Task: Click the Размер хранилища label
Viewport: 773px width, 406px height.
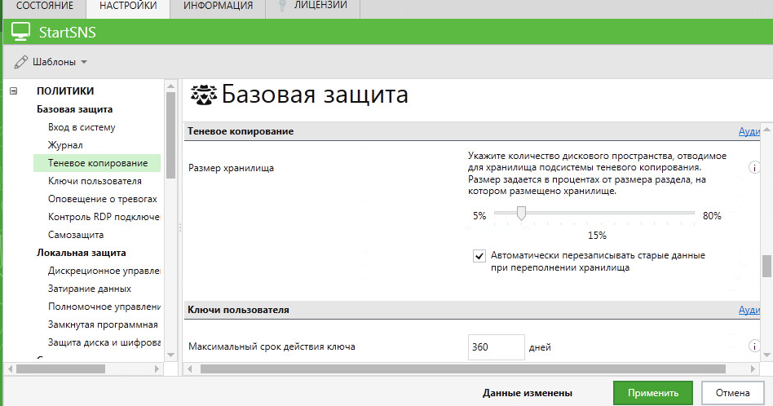Action: pyautogui.click(x=231, y=168)
